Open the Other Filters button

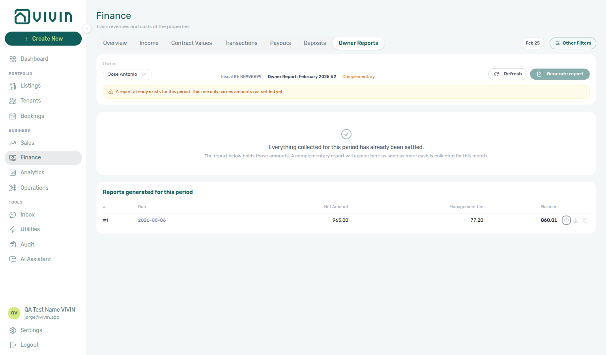(x=573, y=43)
